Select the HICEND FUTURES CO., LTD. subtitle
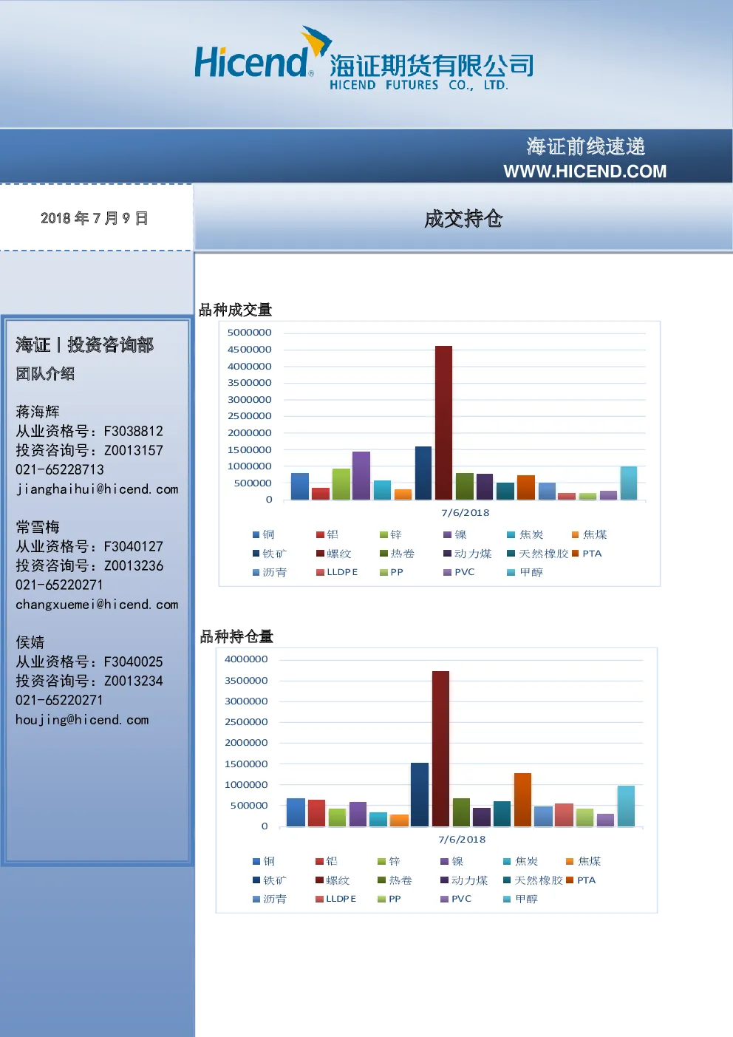This screenshot has height=1037, width=733. pos(419,85)
